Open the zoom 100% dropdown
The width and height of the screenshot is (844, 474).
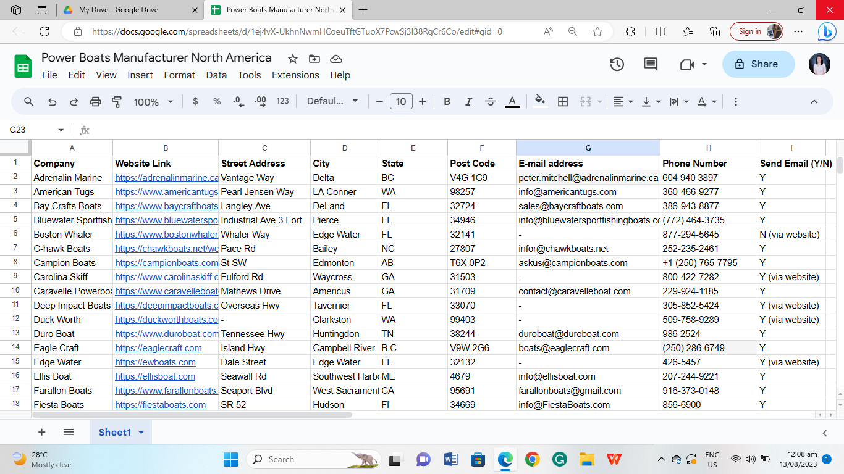point(153,102)
